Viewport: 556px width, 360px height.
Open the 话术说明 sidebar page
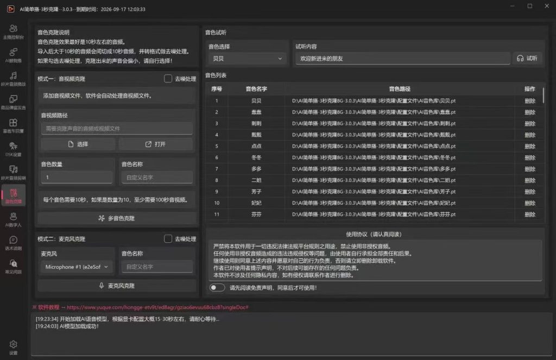(x=14, y=243)
